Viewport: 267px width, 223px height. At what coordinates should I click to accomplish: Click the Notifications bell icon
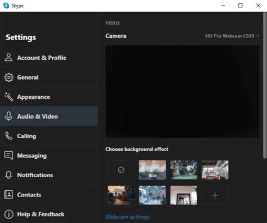tap(9, 175)
